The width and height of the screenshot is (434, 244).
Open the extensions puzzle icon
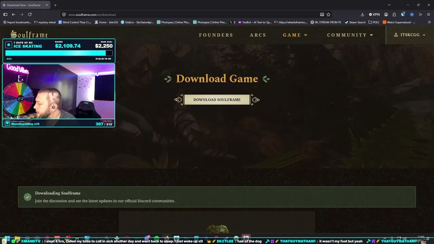pos(394,15)
